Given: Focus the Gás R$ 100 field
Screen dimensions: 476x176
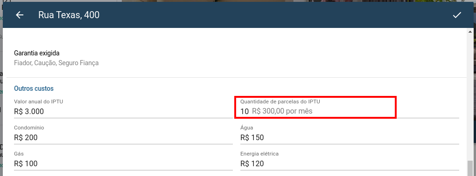Looking at the screenshot, I should point(123,163).
